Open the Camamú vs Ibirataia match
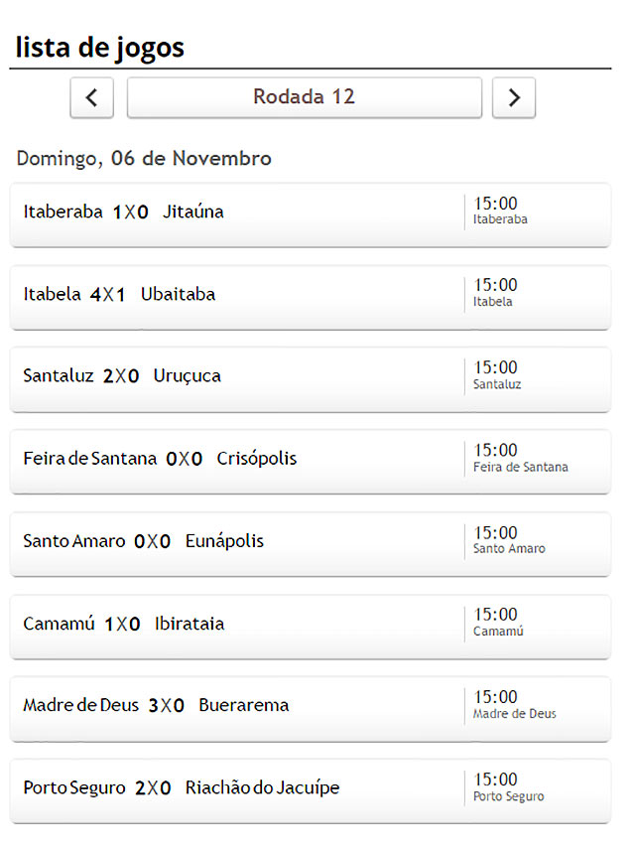This screenshot has height=852, width=635. 311,627
